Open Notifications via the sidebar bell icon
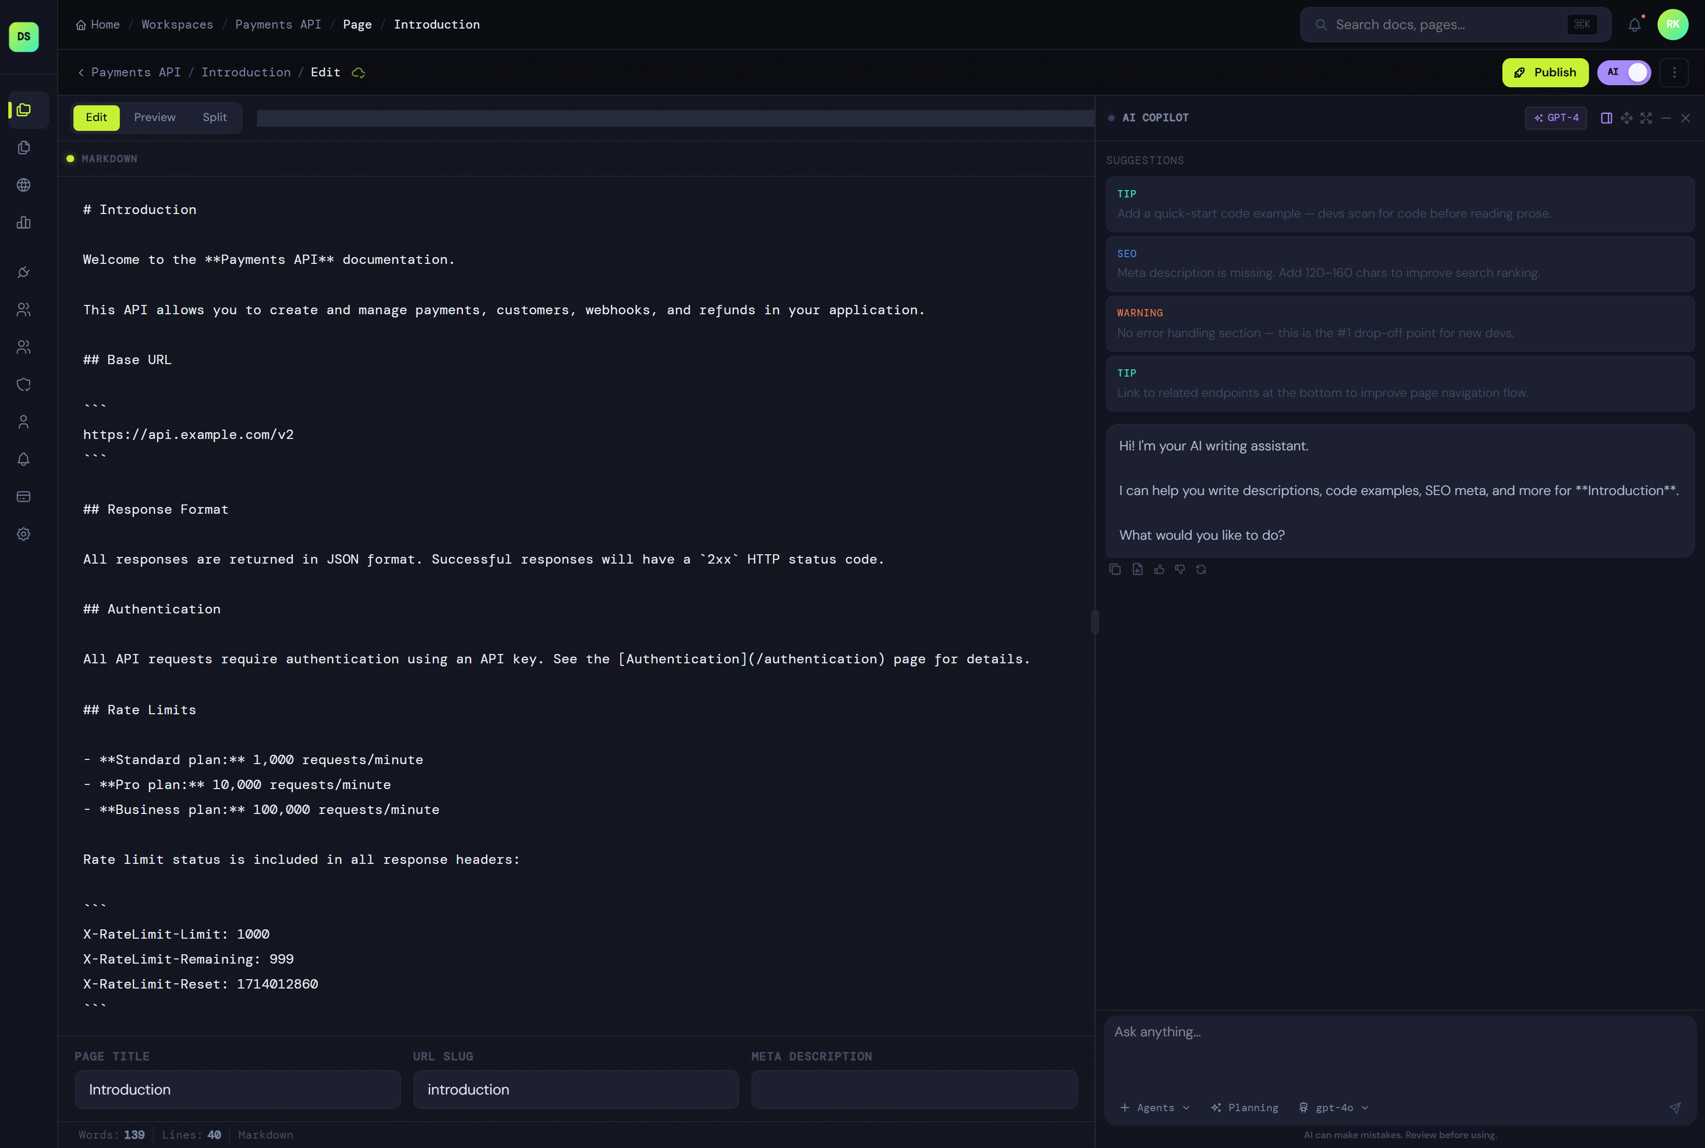The height and width of the screenshot is (1148, 1705). point(24,459)
